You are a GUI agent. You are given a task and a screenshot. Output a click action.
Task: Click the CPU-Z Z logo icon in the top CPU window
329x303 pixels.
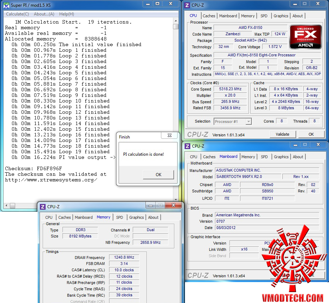pos(187,5)
